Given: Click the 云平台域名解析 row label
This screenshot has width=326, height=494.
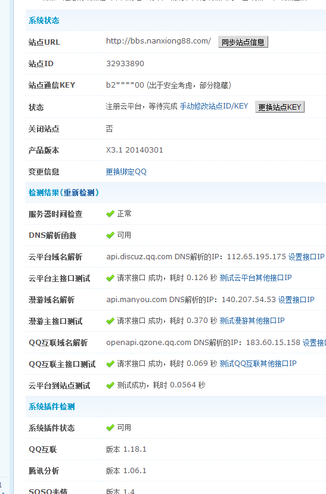Looking at the screenshot, I should pos(55,257).
